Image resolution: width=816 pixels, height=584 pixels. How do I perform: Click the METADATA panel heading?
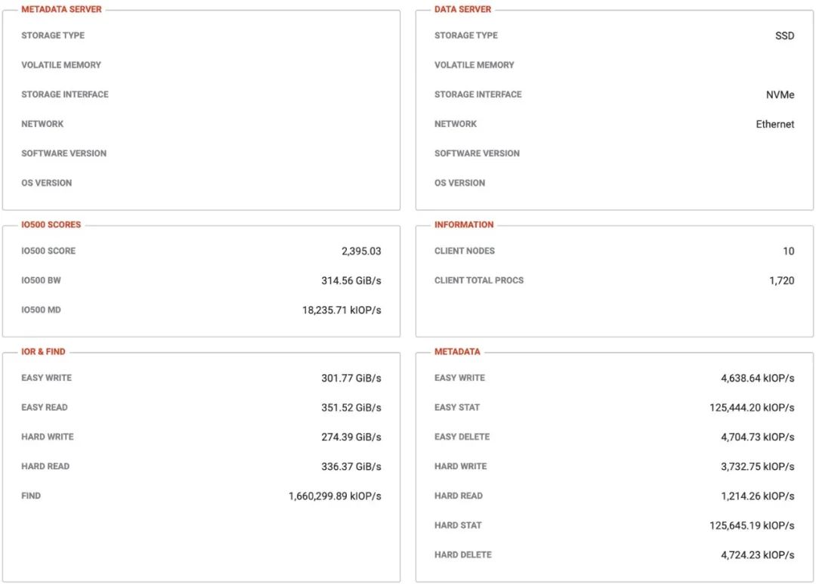[x=457, y=352]
